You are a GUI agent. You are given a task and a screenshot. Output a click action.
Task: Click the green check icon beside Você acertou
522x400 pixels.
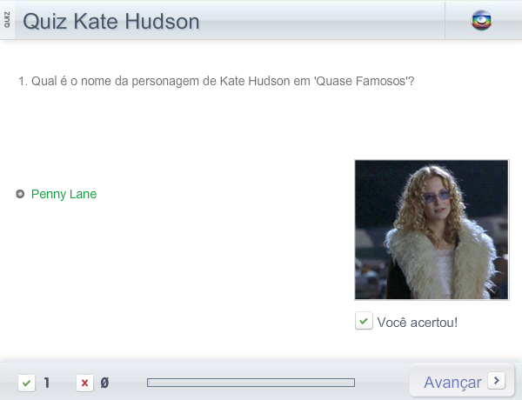click(364, 321)
